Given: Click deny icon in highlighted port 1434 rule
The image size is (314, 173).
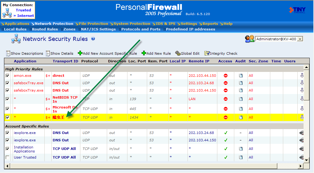Looking at the screenshot, I should point(225,117).
